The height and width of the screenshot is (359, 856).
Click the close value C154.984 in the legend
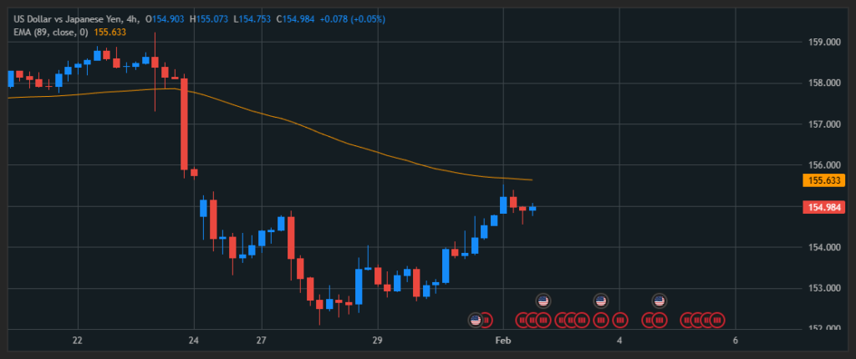(295, 18)
